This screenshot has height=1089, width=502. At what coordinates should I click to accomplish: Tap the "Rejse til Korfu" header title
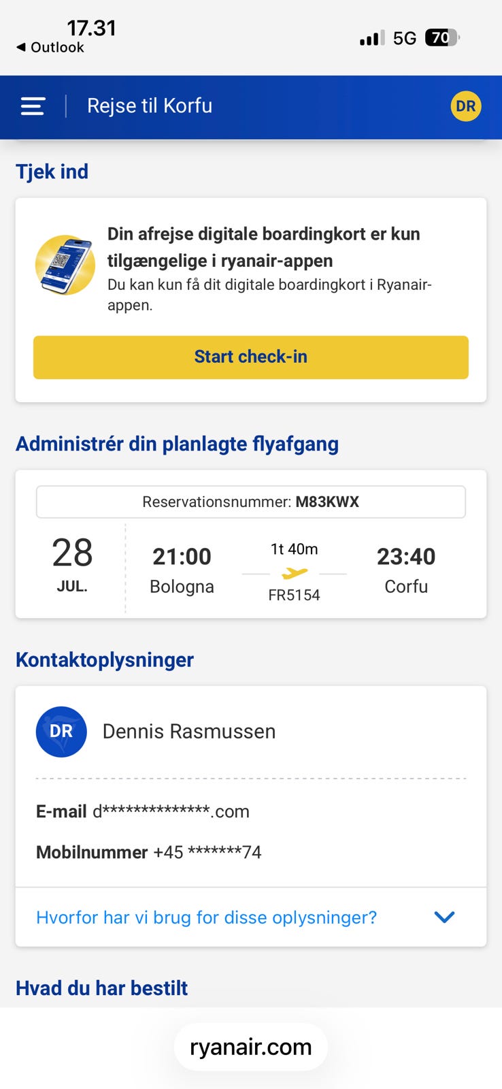(150, 106)
